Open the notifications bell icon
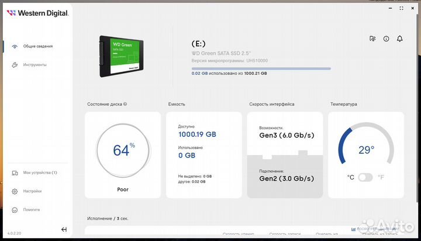The height and width of the screenshot is (241, 421). [400, 39]
